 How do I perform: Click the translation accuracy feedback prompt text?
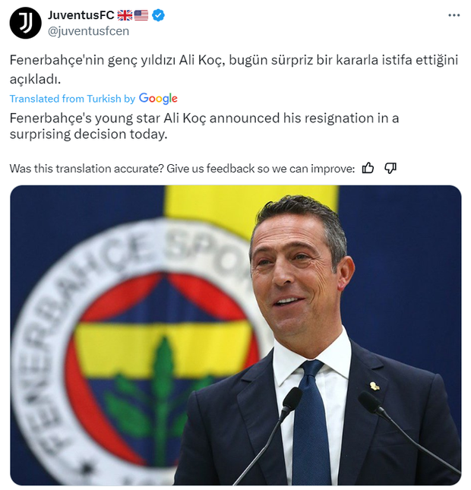[x=182, y=169]
